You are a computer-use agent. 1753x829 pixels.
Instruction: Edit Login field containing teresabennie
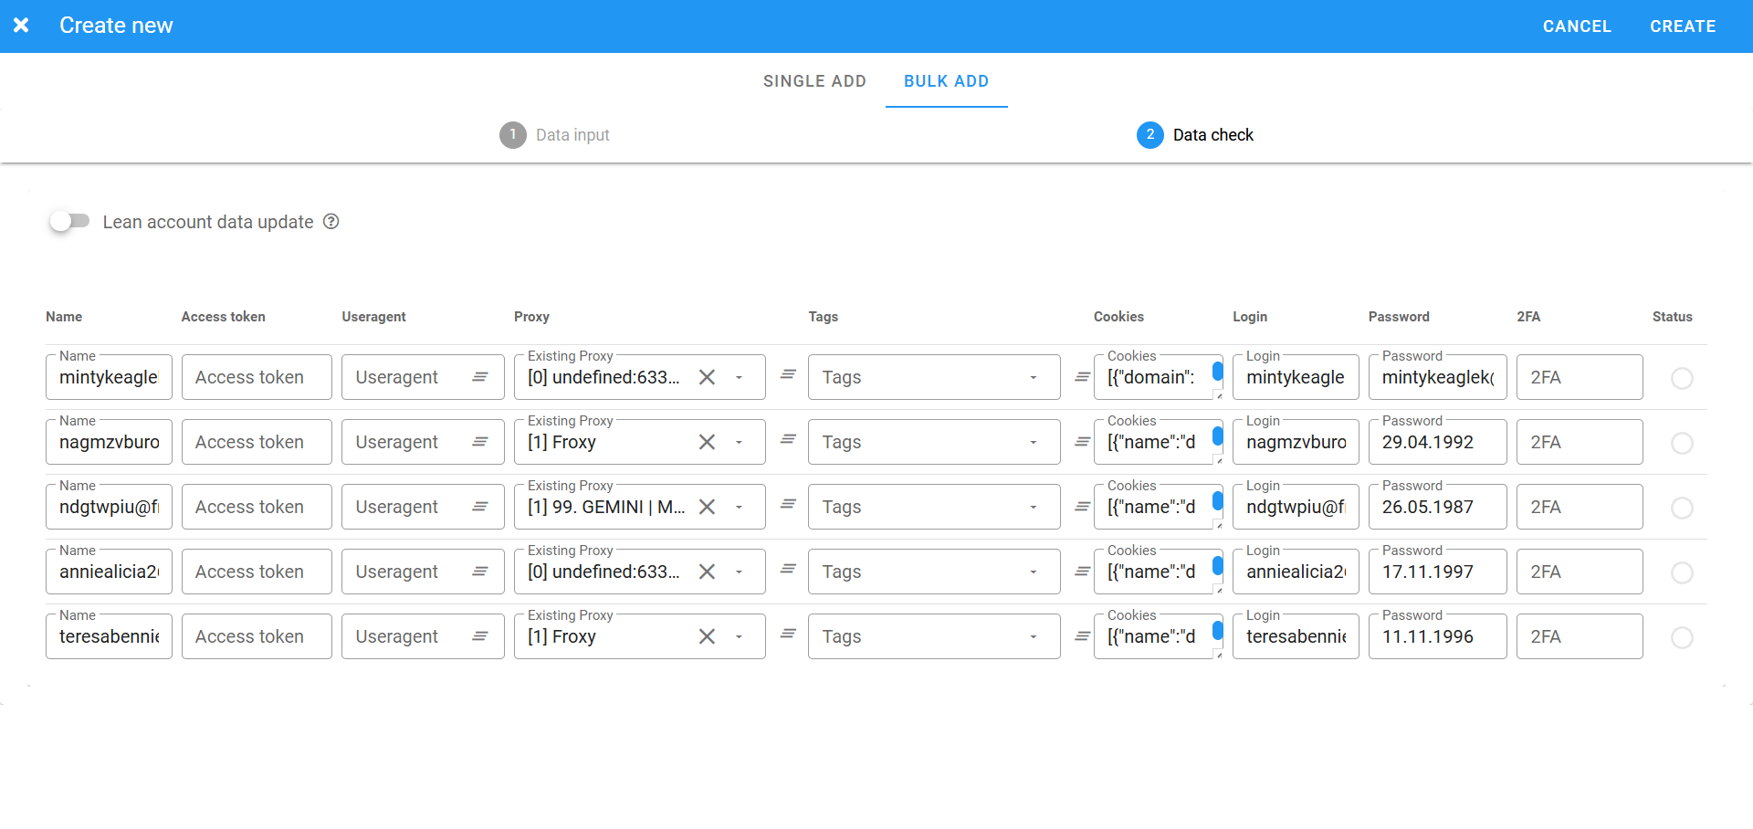(x=1296, y=636)
